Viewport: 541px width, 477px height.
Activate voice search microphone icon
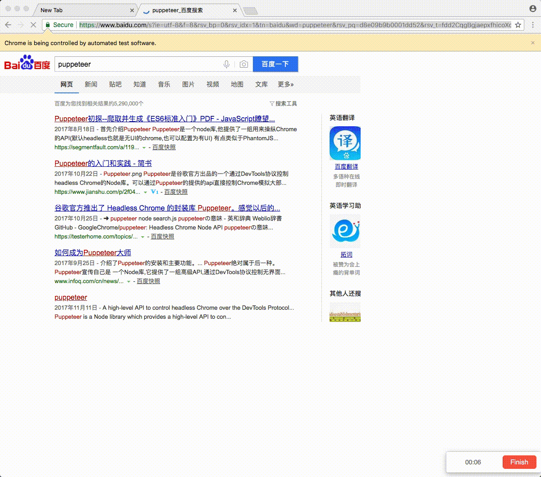[x=227, y=64]
